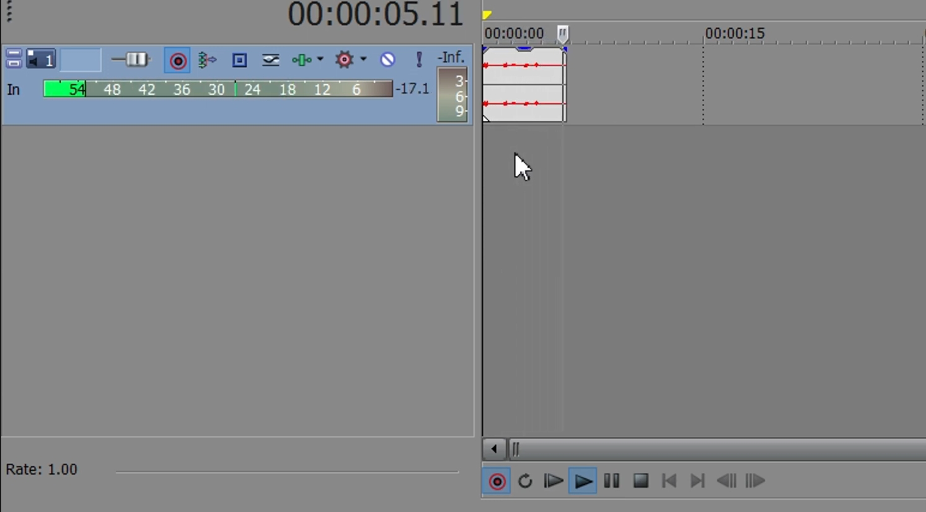This screenshot has height=512, width=926.
Task: Pause playback
Action: pyautogui.click(x=612, y=481)
